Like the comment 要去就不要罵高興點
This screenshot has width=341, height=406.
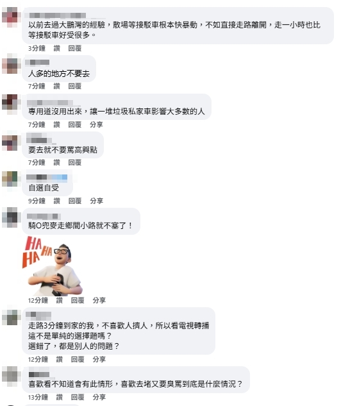pyautogui.click(x=56, y=163)
